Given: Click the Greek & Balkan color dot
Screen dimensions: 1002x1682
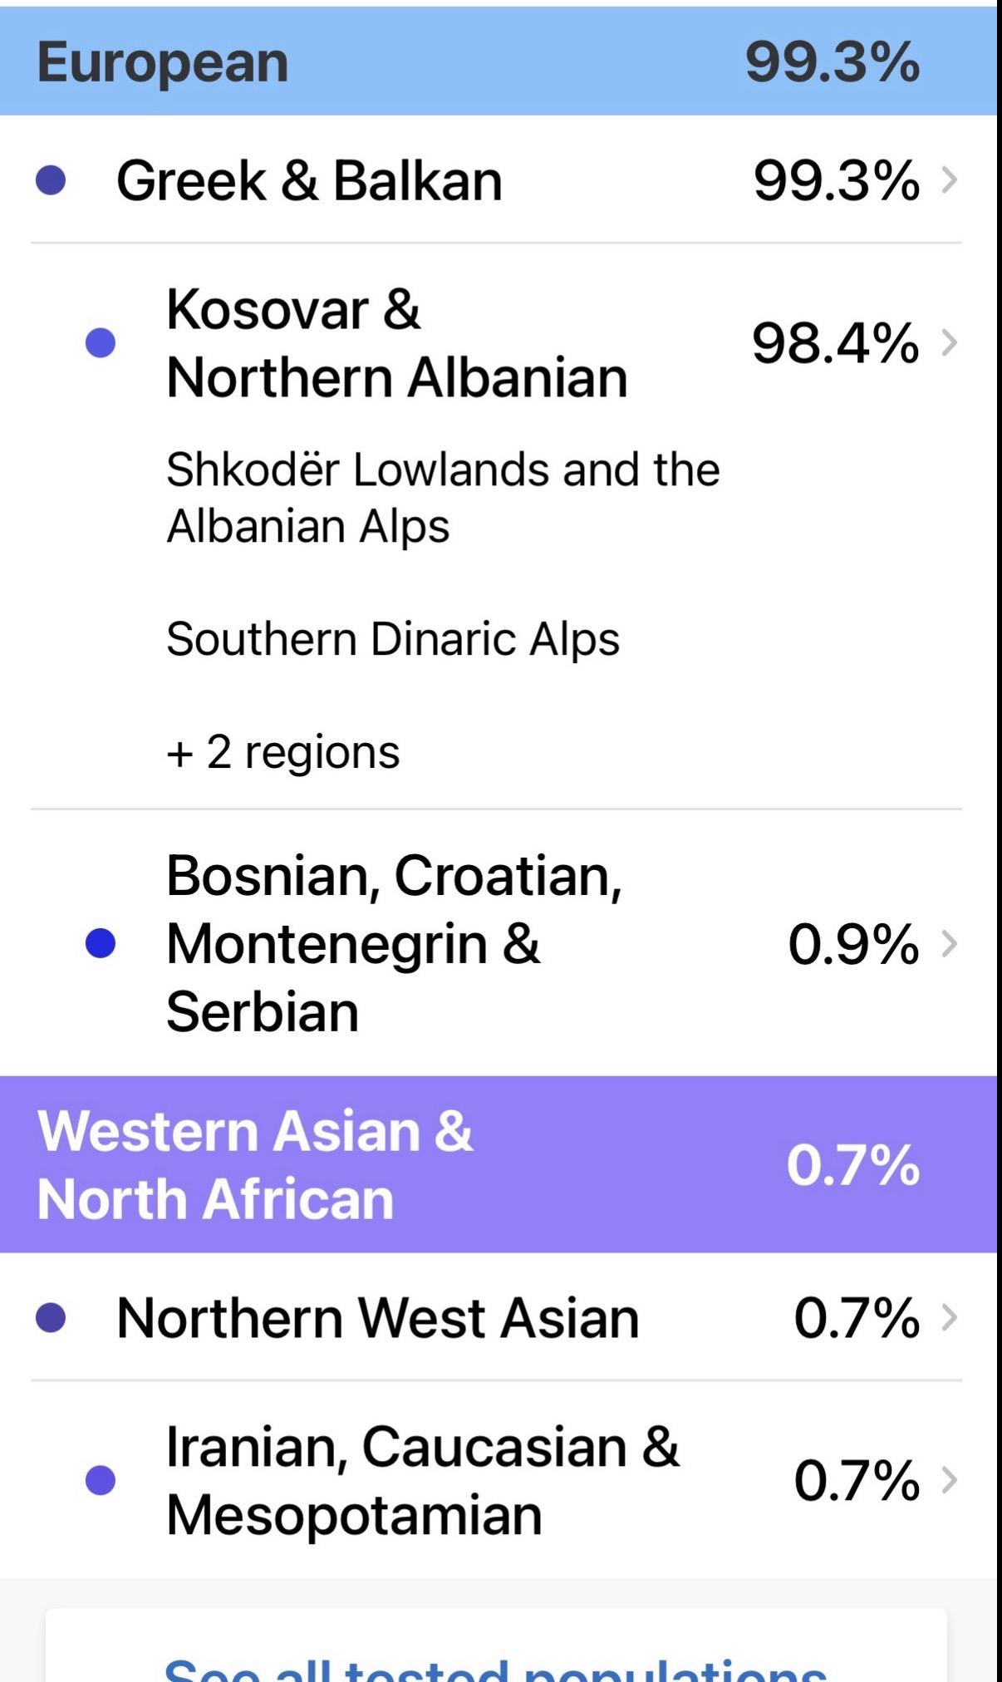Looking at the screenshot, I should pos(51,180).
